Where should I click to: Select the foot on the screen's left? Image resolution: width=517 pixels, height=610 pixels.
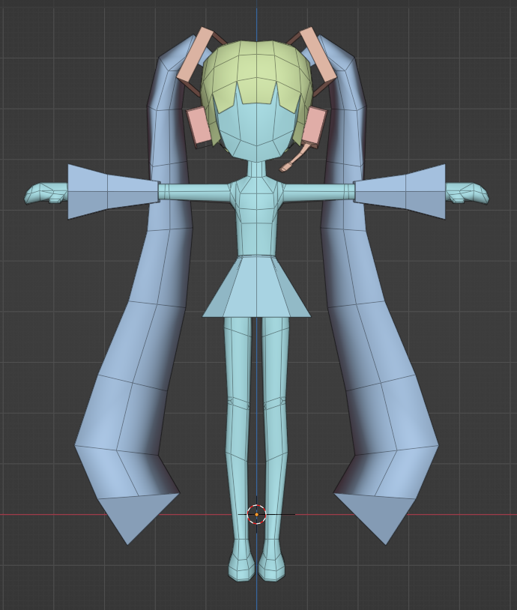tap(241, 564)
